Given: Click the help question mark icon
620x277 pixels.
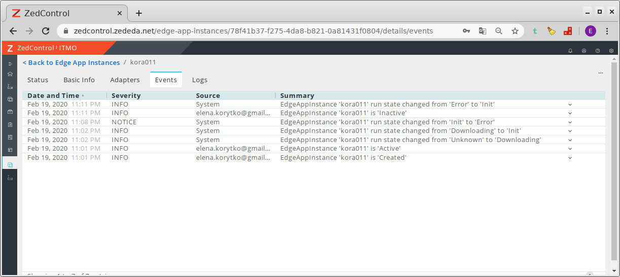Looking at the screenshot, I should coord(598,51).
